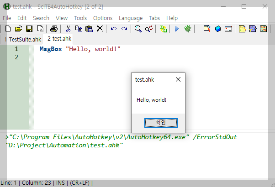Close the test.ahk message box with X

pyautogui.click(x=178, y=79)
